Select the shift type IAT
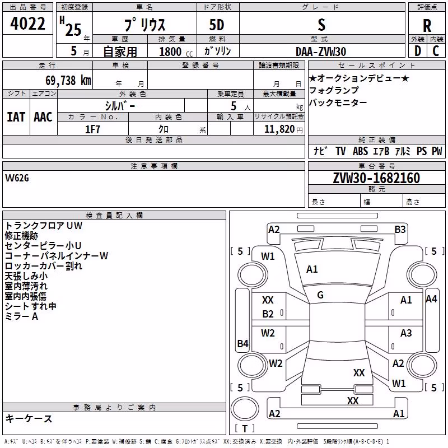This screenshot has width=448, height=448. click(x=16, y=117)
